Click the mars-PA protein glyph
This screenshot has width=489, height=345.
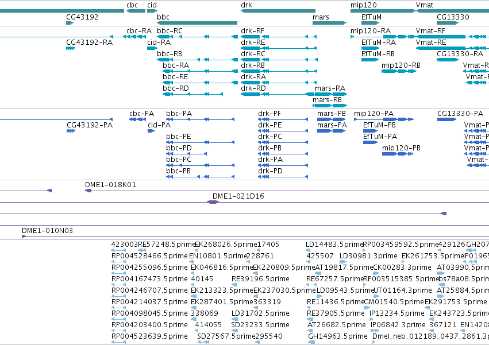click(x=331, y=131)
